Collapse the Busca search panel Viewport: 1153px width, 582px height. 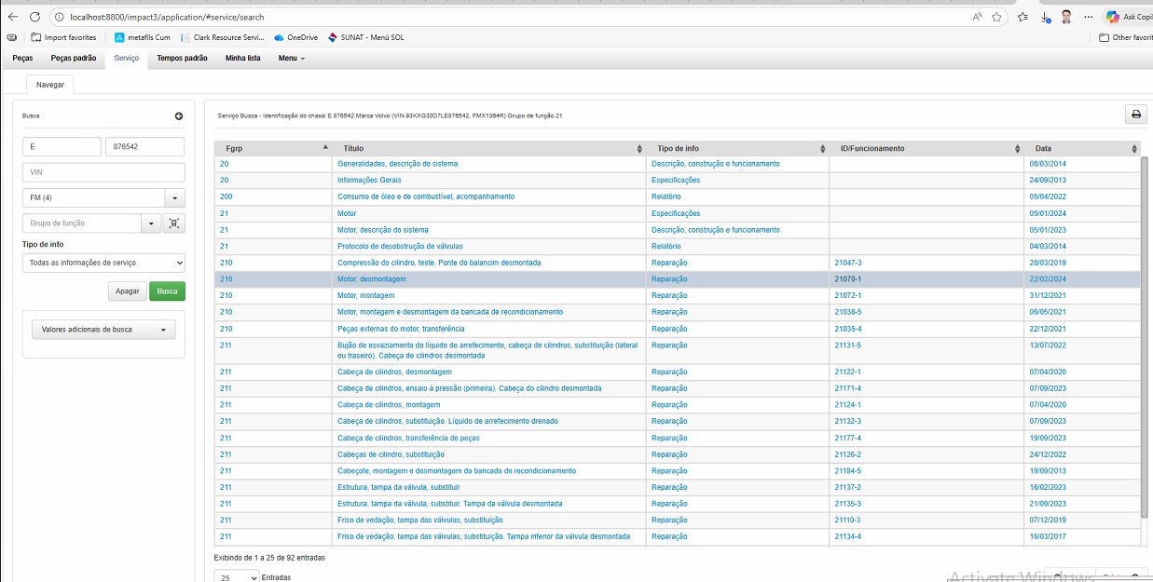point(179,116)
